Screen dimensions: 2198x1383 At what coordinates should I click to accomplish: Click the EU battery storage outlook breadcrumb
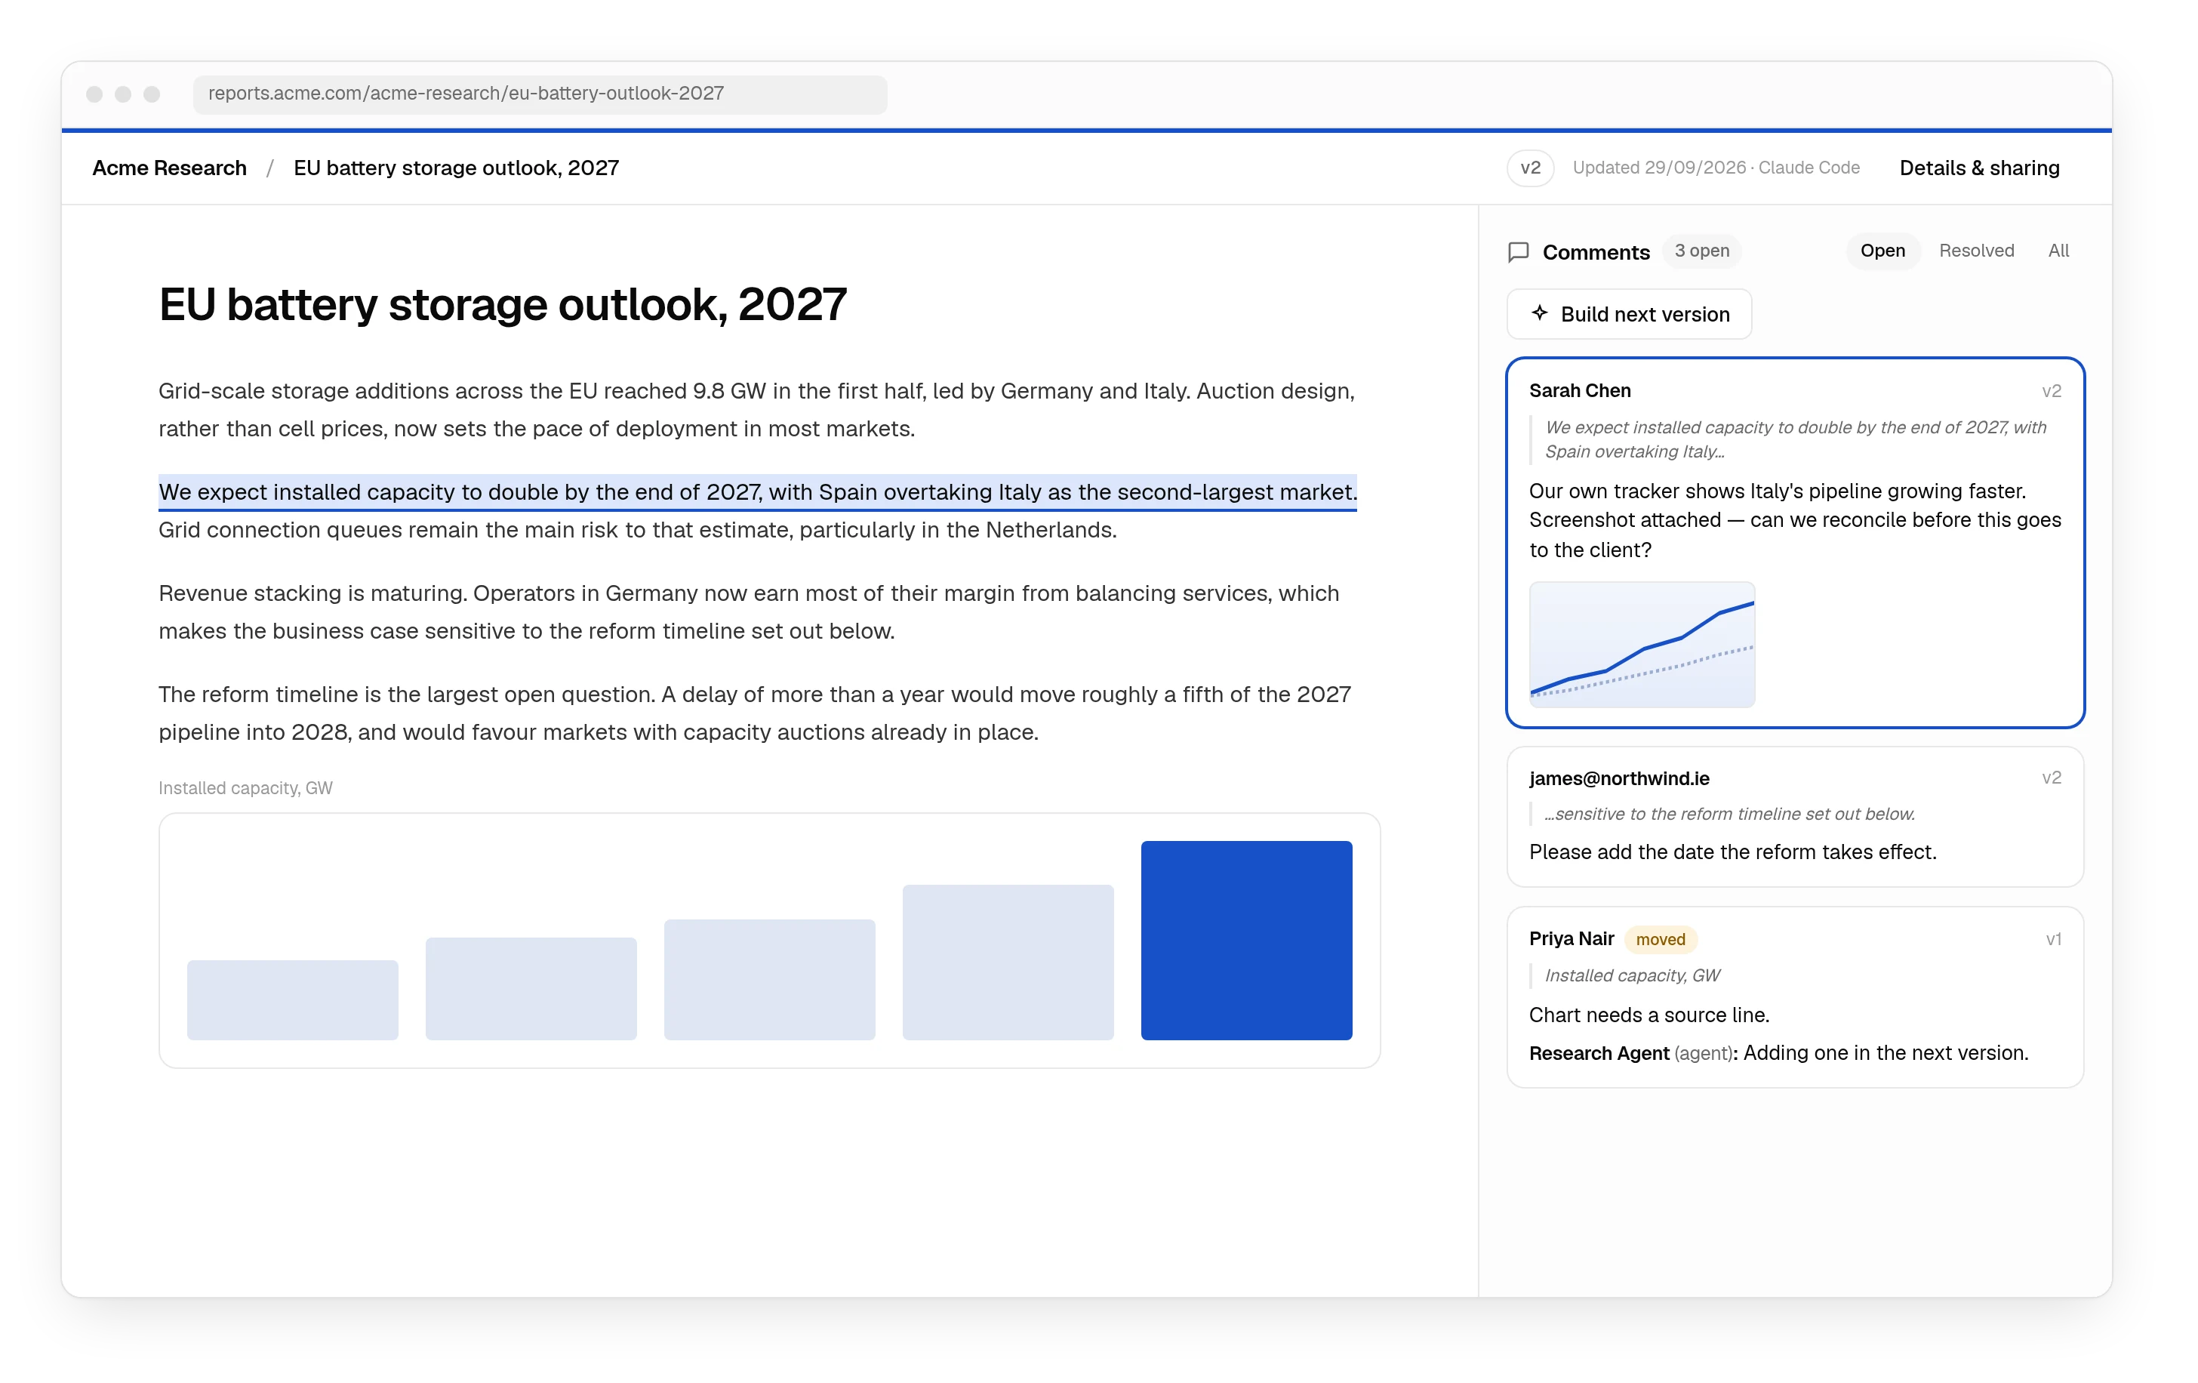pyautogui.click(x=455, y=168)
